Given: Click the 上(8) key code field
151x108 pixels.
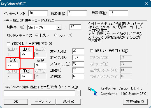Looking at the screenshot, I should click(x=27, y=55).
